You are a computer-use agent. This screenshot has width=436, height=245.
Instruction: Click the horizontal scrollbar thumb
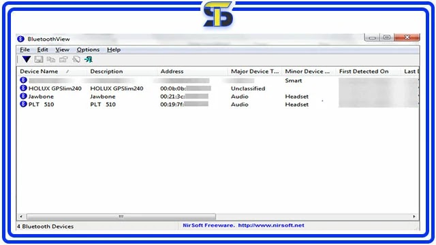121,216
